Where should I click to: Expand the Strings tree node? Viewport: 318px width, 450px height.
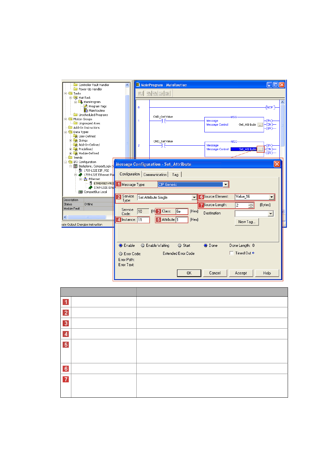pyautogui.click(x=70, y=140)
